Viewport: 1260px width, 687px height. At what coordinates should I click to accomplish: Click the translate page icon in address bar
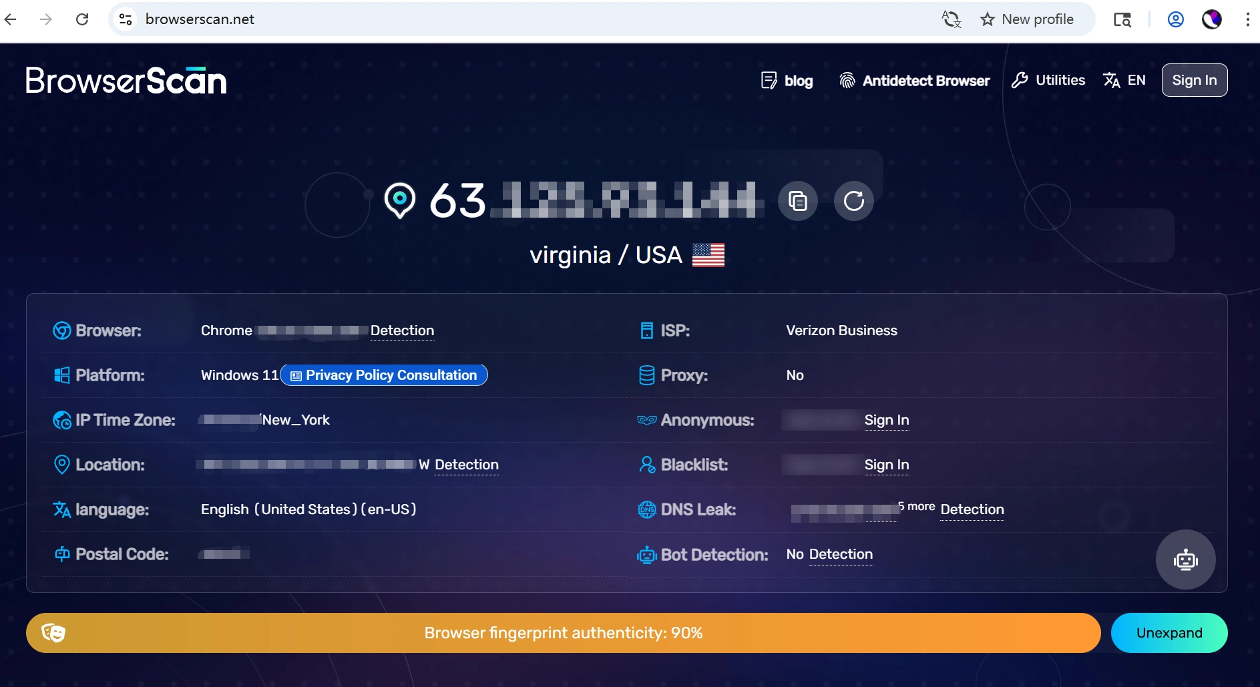click(x=951, y=19)
